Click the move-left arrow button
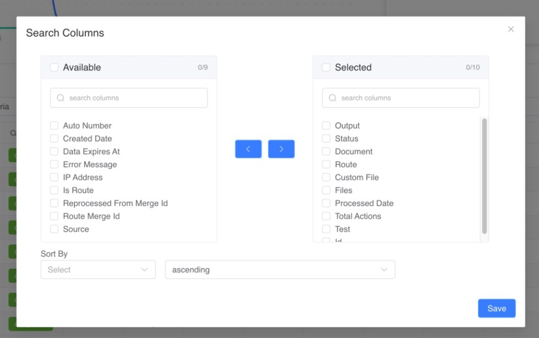The image size is (539, 338). [x=248, y=149]
